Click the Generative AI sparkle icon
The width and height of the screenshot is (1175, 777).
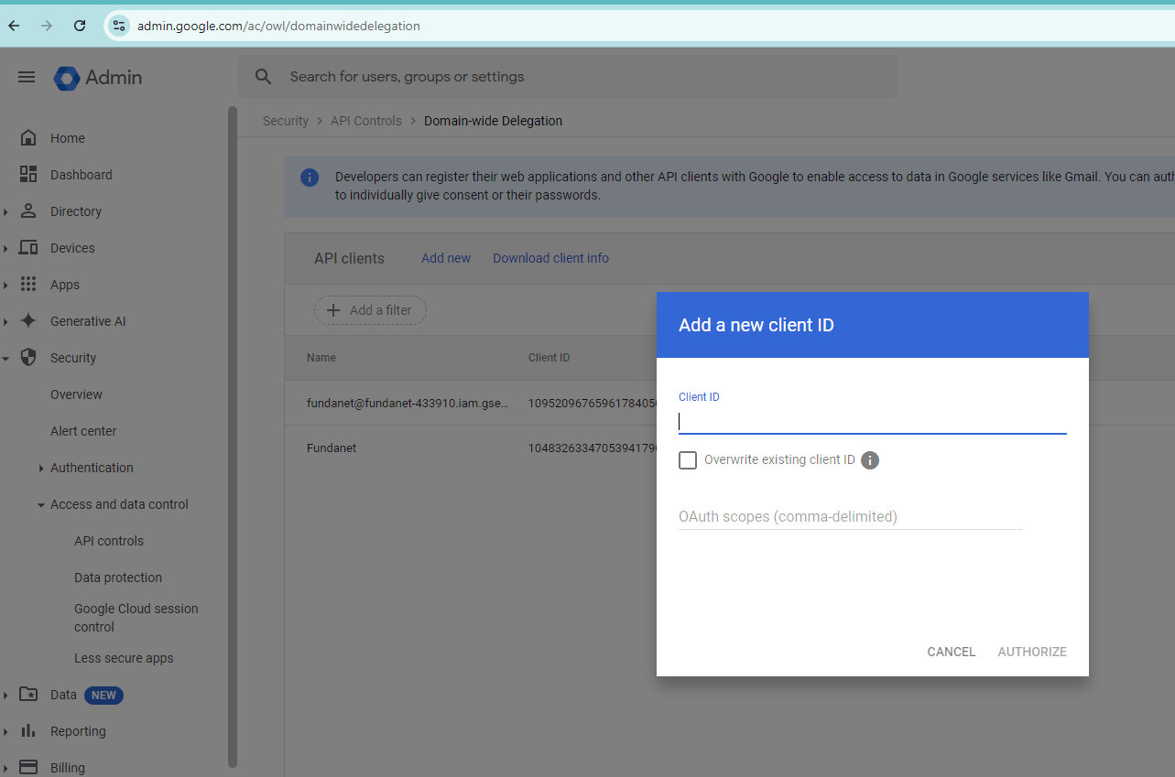pos(28,321)
